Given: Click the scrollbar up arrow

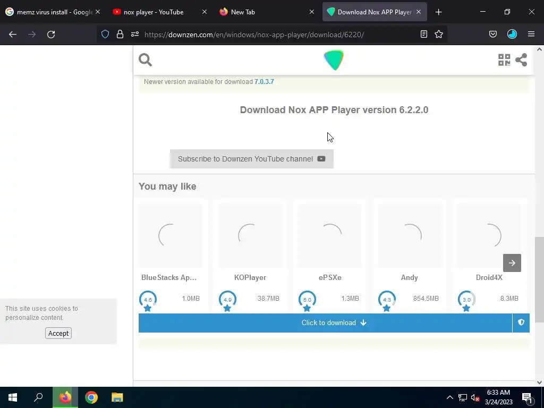Looking at the screenshot, I should (x=539, y=49).
